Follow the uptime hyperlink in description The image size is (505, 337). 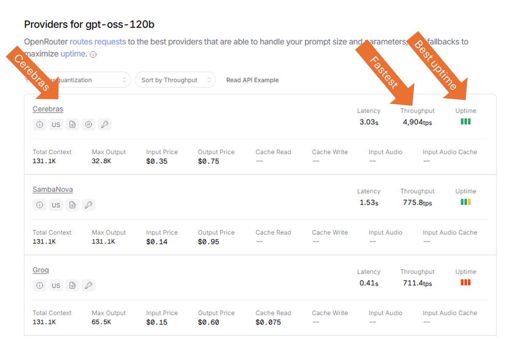click(72, 54)
